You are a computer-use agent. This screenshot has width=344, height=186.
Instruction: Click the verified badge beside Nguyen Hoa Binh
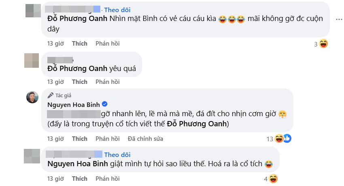click(x=104, y=104)
